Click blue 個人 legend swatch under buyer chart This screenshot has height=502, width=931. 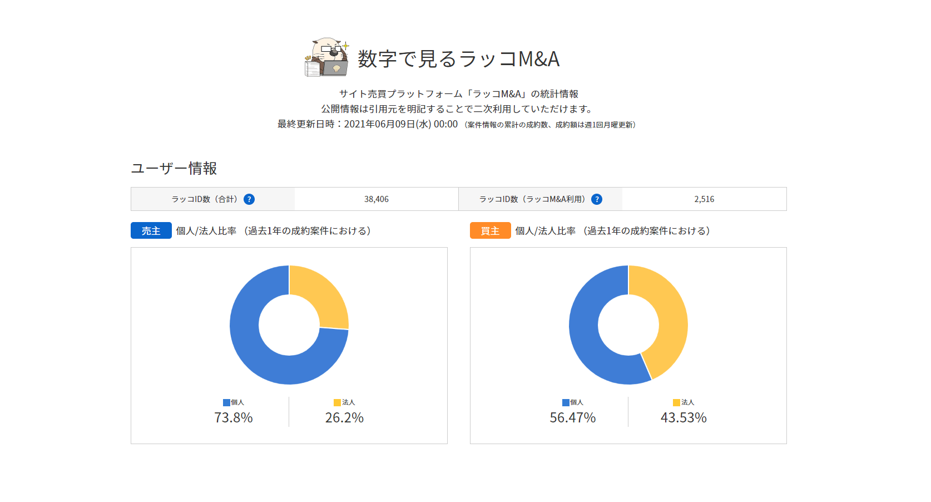click(x=566, y=402)
